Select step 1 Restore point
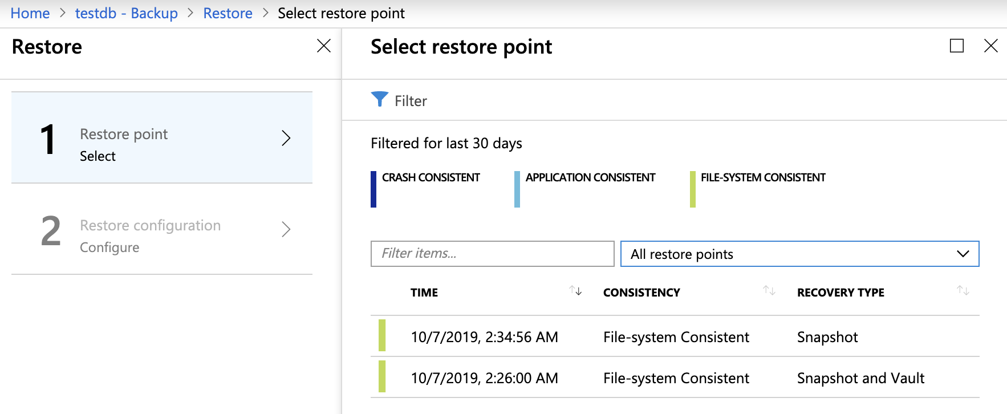Viewport: 1007px width, 414px height. 162,137
